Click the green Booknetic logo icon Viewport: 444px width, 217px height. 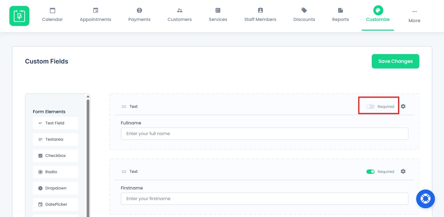tap(19, 16)
